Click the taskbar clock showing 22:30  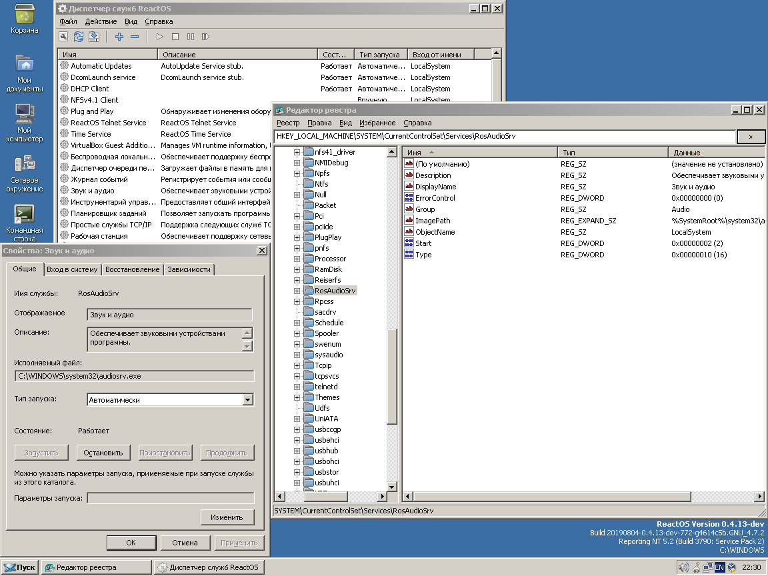point(751,568)
